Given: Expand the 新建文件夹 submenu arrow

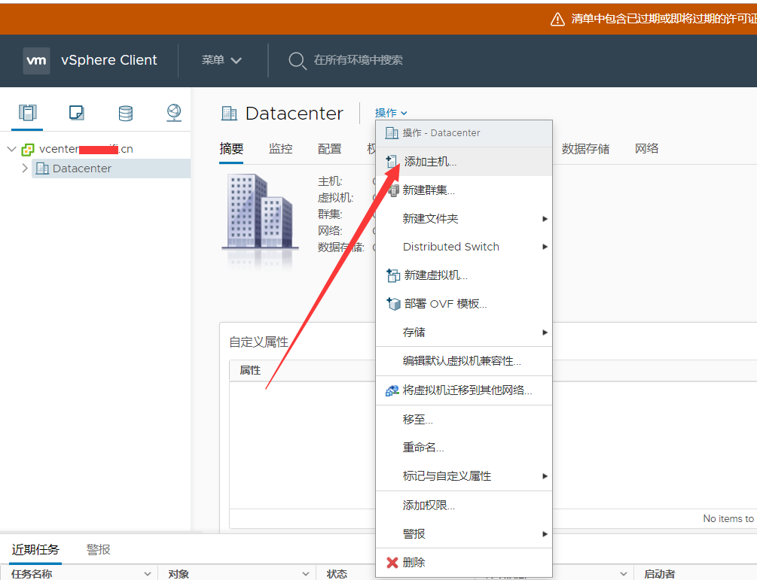Looking at the screenshot, I should 545,219.
